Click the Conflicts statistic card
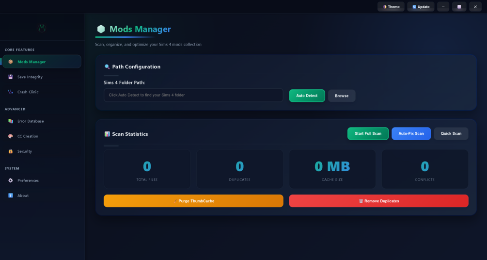This screenshot has width=487, height=260. point(425,169)
